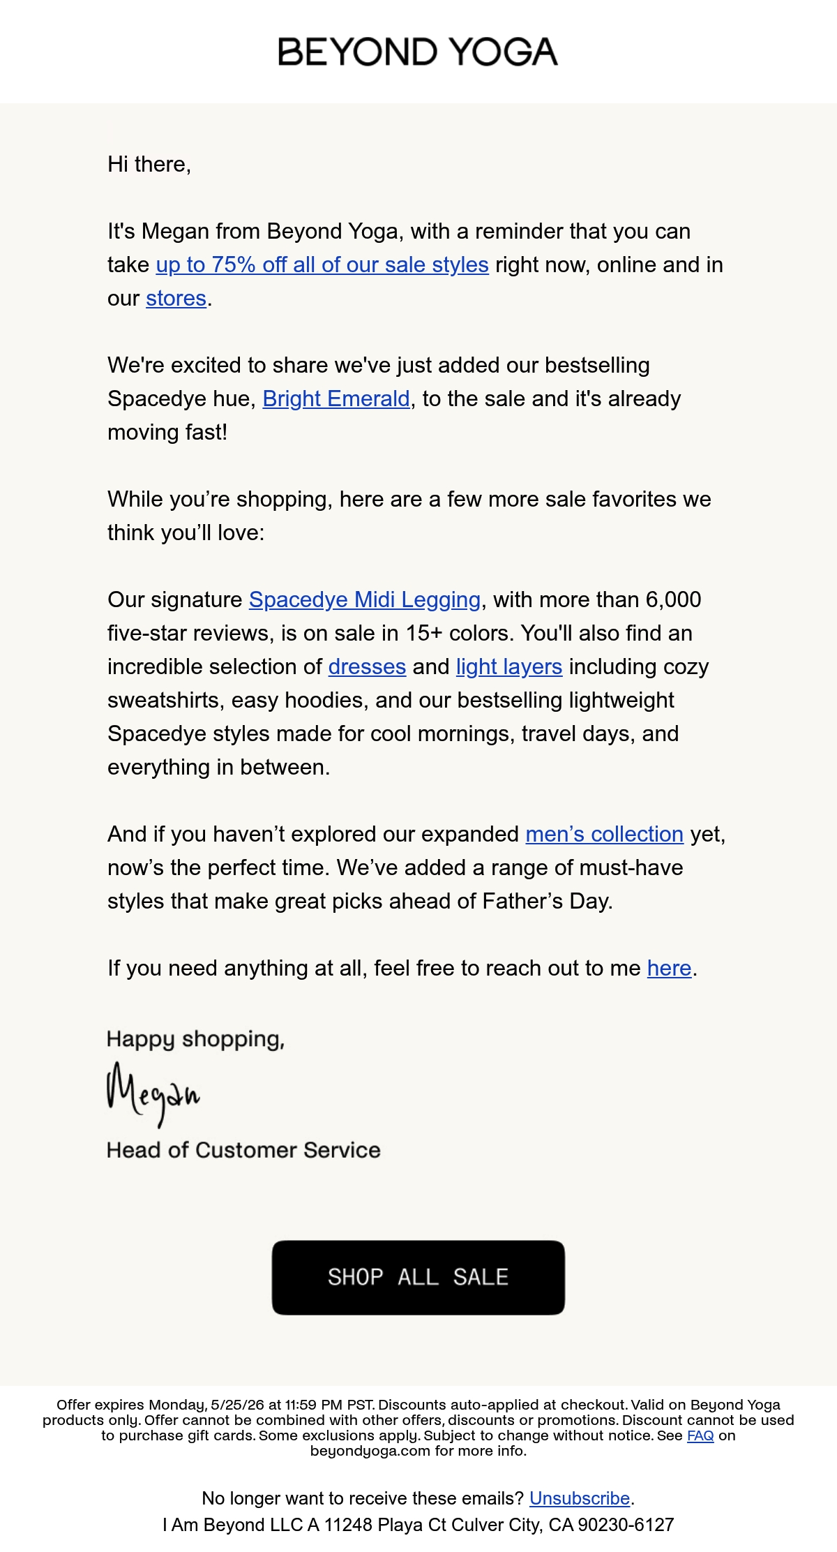Click the Head of Customer Service title
This screenshot has width=837, height=1552.
click(243, 1150)
